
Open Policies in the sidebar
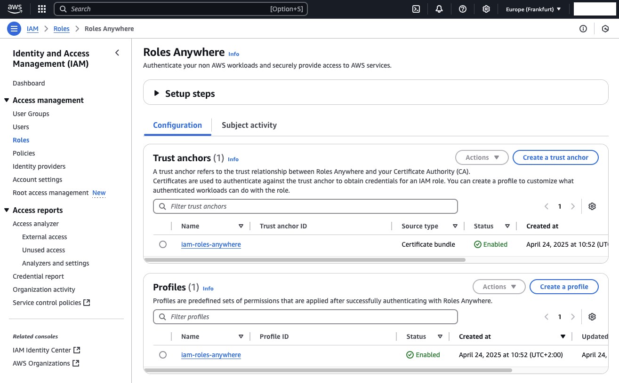24,153
